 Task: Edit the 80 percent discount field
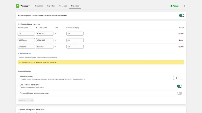click(75, 47)
